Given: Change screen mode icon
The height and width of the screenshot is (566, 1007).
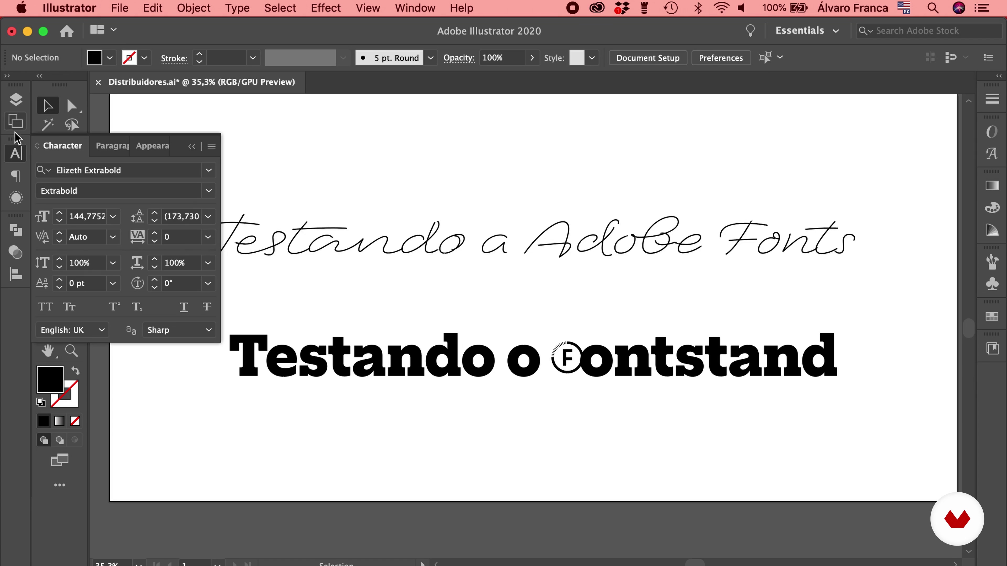Looking at the screenshot, I should (60, 460).
